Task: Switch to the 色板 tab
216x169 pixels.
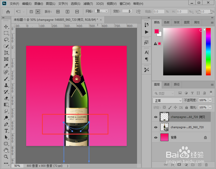Action: click(166, 22)
